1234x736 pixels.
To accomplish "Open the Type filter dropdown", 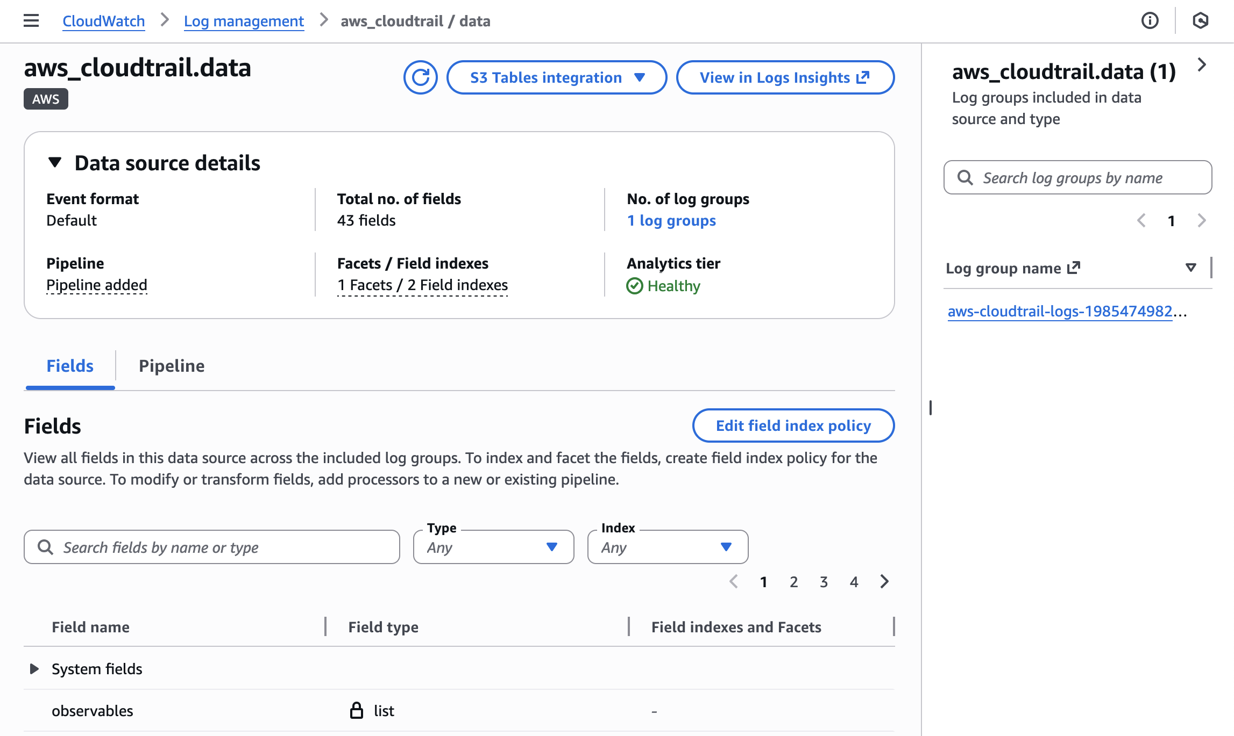I will pos(493,547).
